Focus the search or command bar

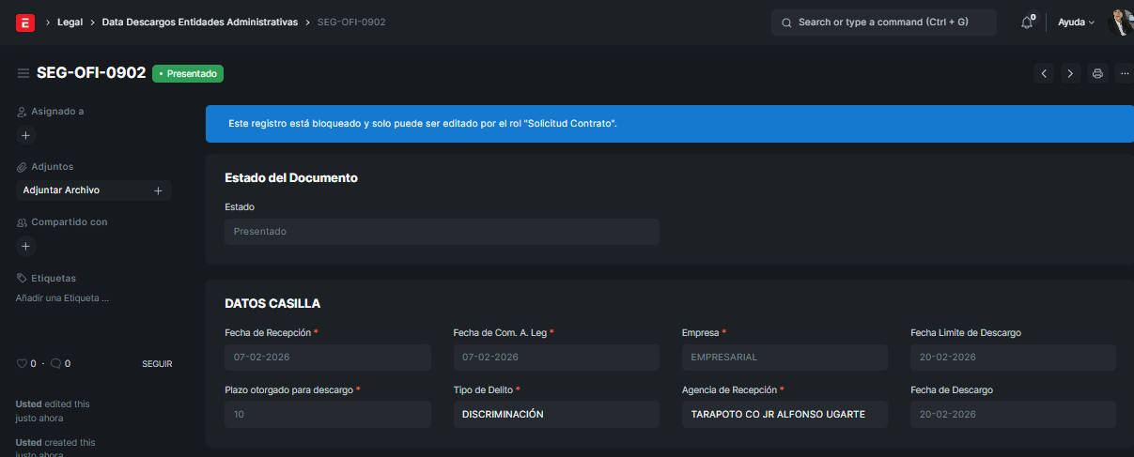coord(883,23)
